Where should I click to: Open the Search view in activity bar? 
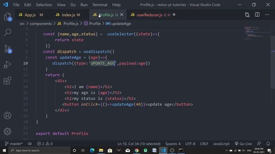[7, 33]
